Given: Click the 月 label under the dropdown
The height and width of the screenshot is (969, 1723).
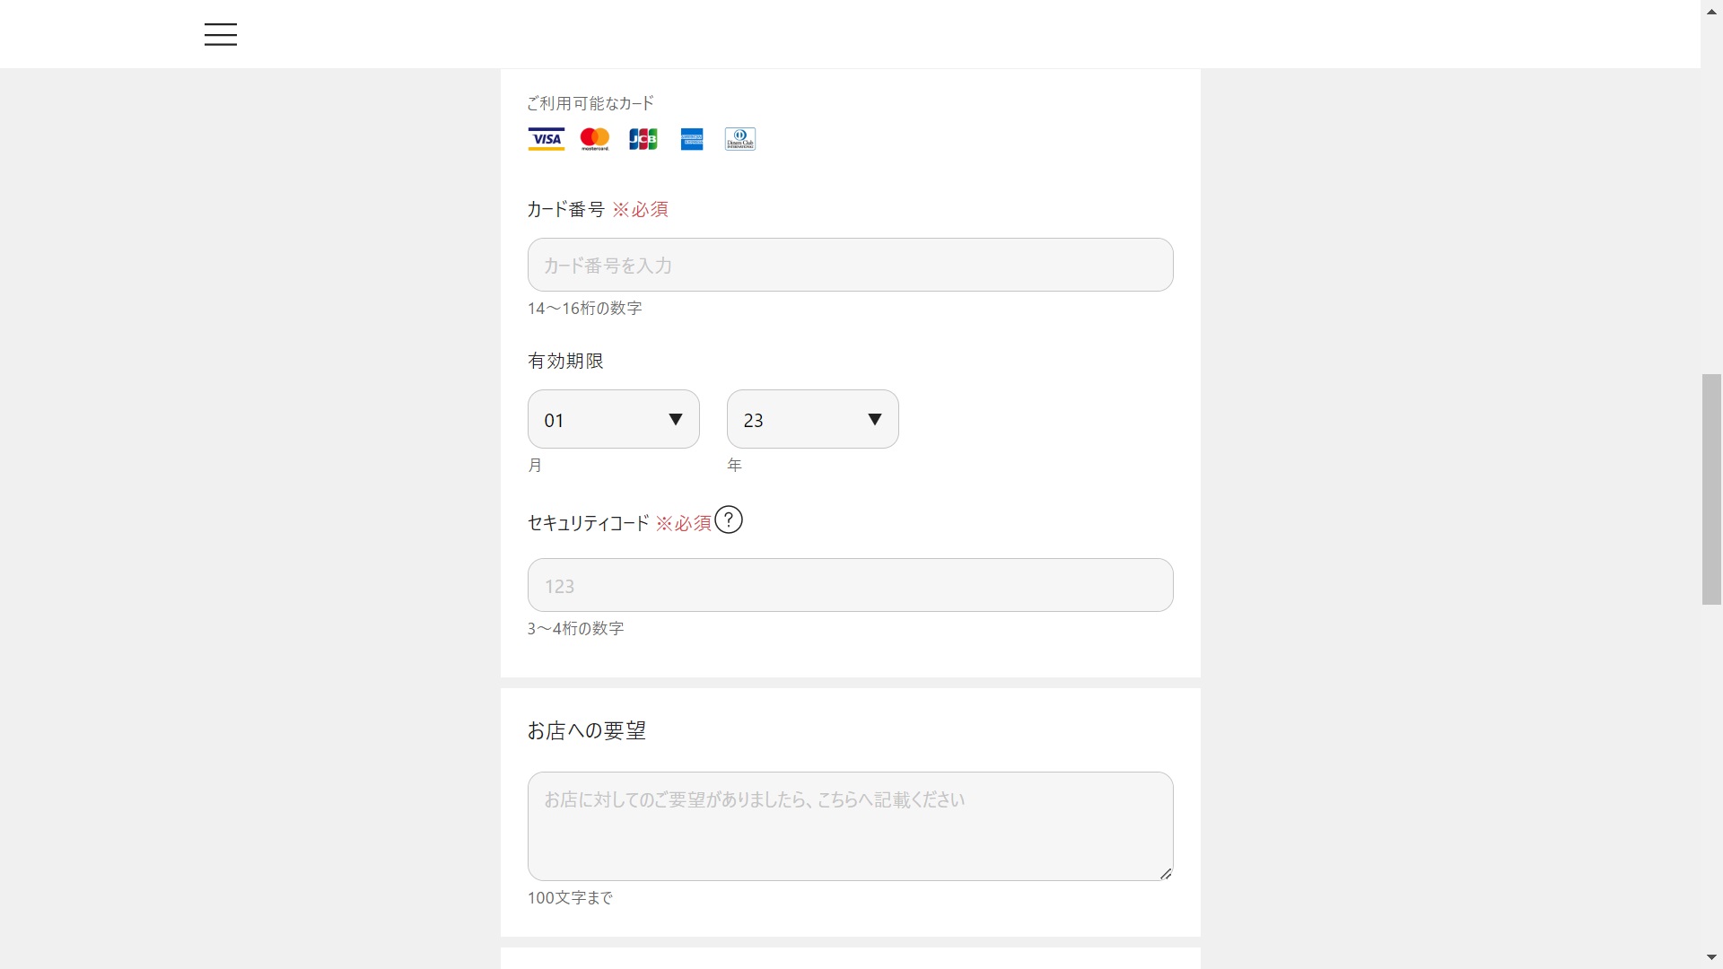Looking at the screenshot, I should (535, 465).
